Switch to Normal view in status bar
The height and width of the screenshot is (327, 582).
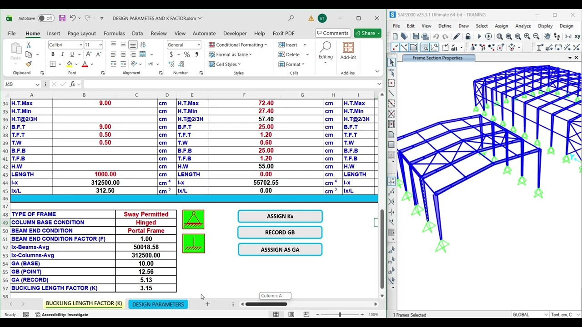point(276,314)
